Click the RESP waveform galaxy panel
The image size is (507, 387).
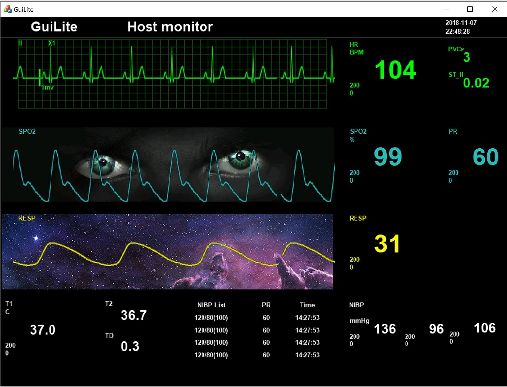tap(168, 251)
